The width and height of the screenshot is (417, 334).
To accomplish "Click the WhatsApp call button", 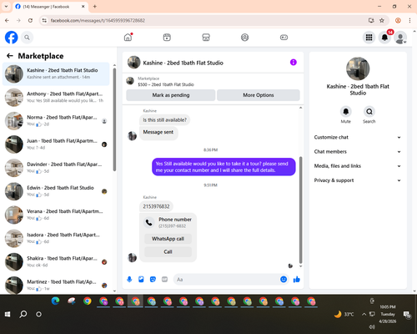I will pyautogui.click(x=168, y=239).
